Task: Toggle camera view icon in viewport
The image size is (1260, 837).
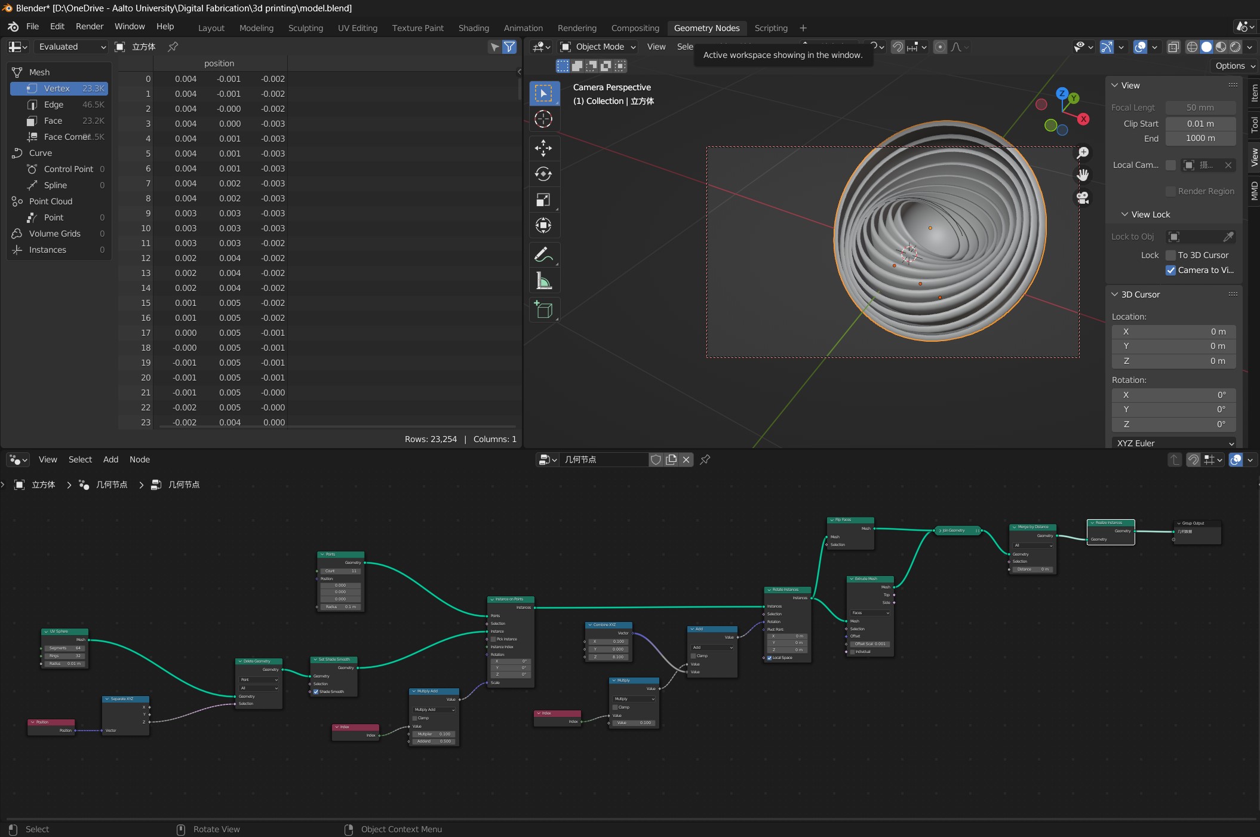Action: point(1083,198)
